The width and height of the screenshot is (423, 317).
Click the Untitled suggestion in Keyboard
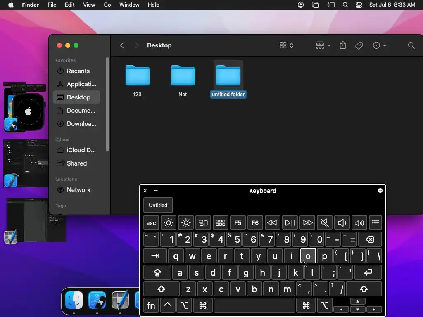click(158, 206)
